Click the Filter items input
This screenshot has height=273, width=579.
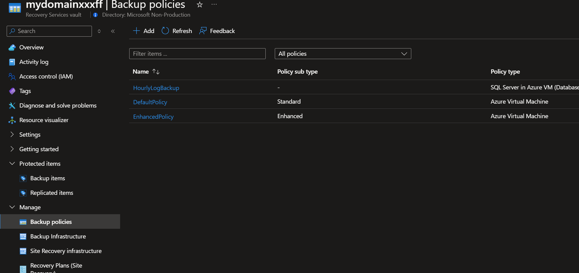pos(197,54)
